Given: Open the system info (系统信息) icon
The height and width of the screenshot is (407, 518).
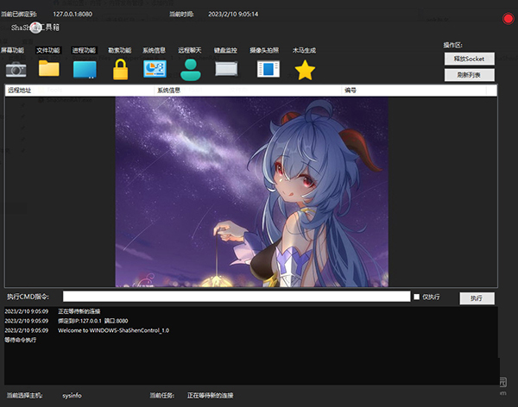Looking at the screenshot, I should pyautogui.click(x=155, y=69).
